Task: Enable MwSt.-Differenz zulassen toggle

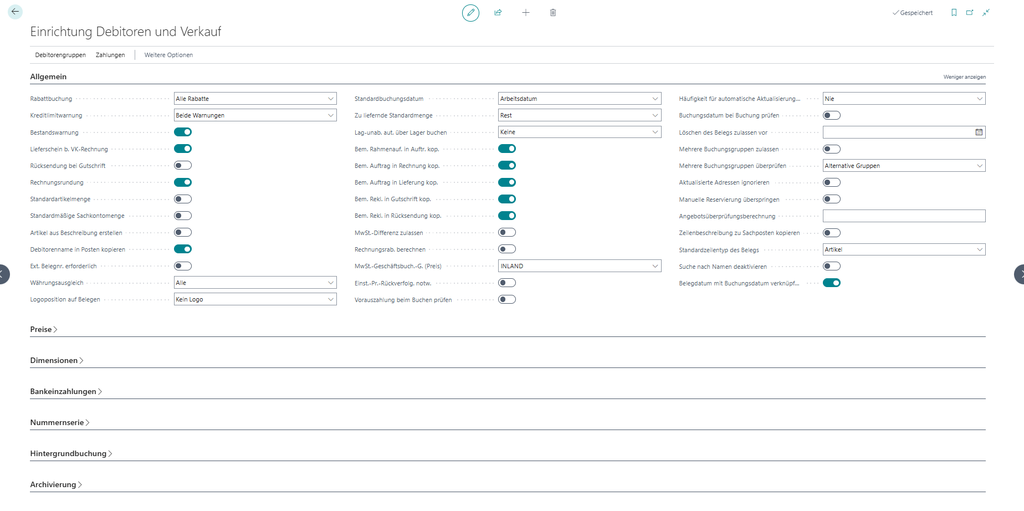Action: pos(507,232)
